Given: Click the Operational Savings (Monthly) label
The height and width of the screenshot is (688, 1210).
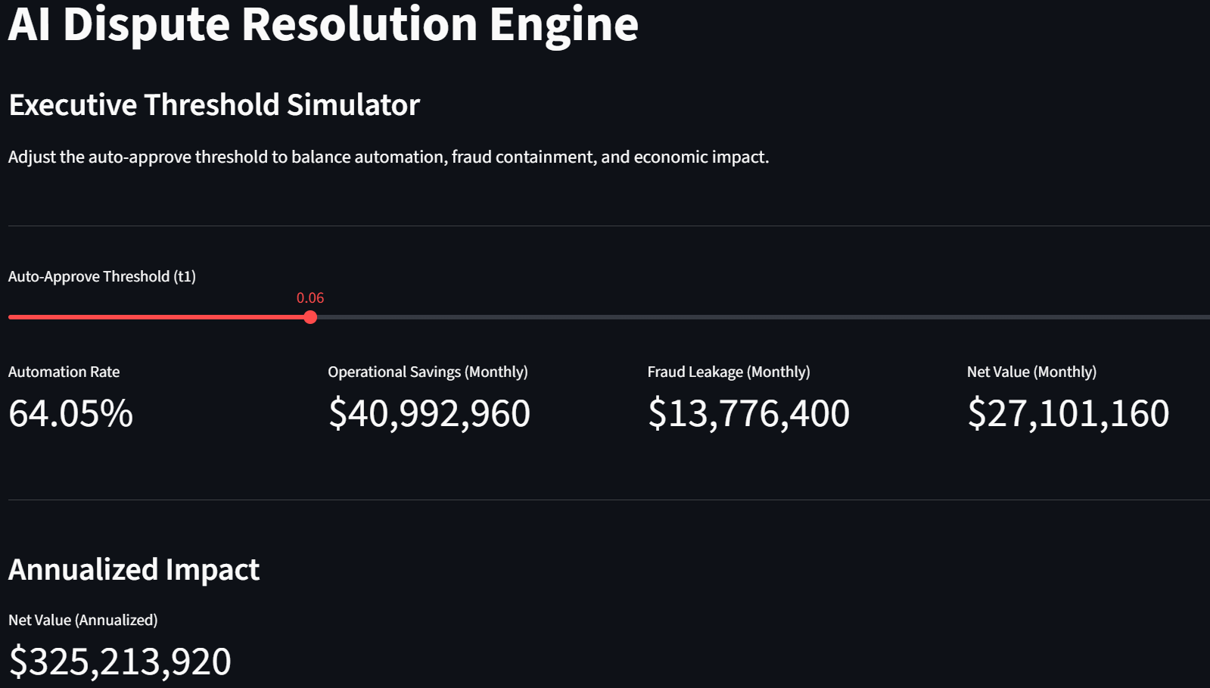Looking at the screenshot, I should 428,372.
